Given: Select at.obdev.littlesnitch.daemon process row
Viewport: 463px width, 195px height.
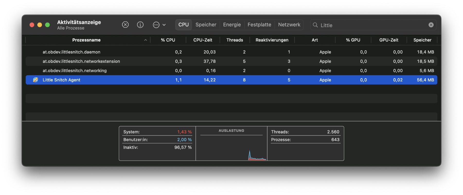Looking at the screenshot, I should click(72, 52).
